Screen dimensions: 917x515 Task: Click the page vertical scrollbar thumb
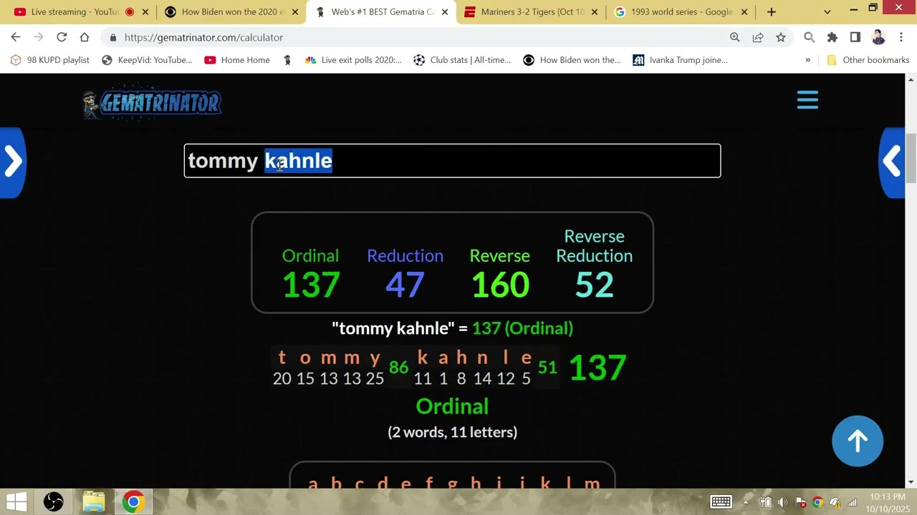coord(911,157)
